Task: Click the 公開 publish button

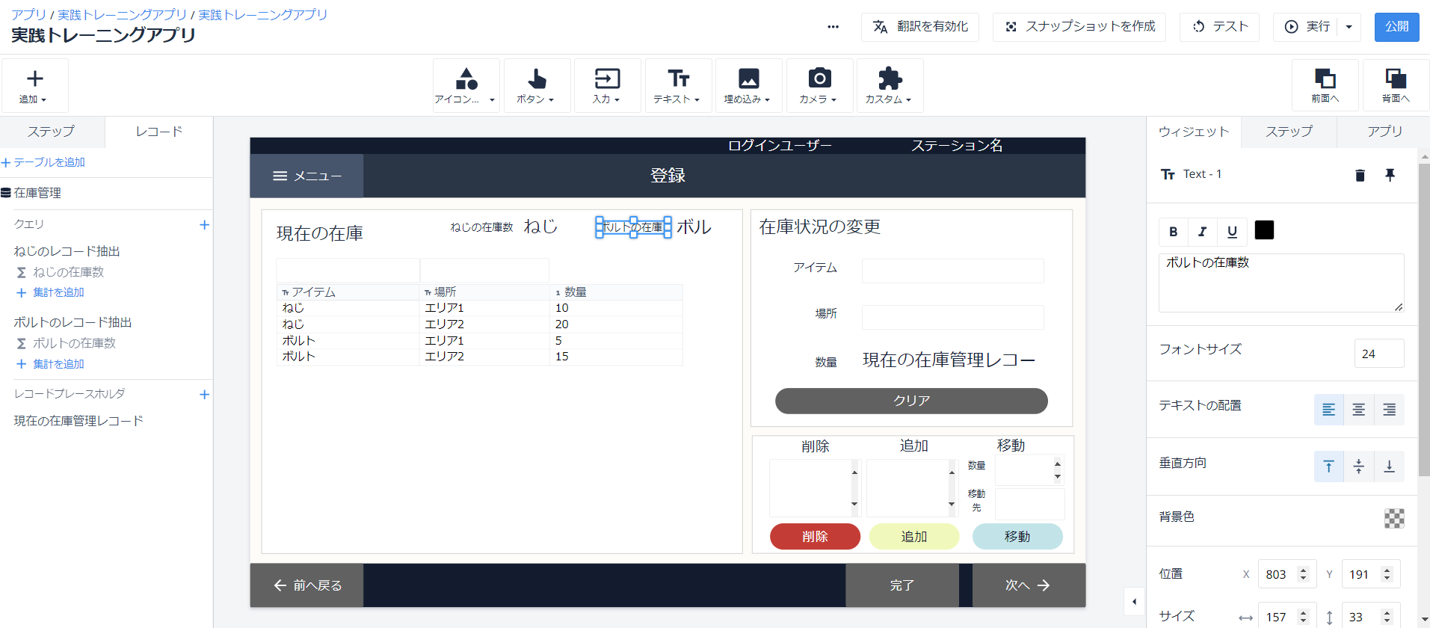Action: (1396, 27)
